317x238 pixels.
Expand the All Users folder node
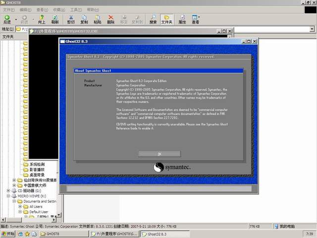coord(20,206)
